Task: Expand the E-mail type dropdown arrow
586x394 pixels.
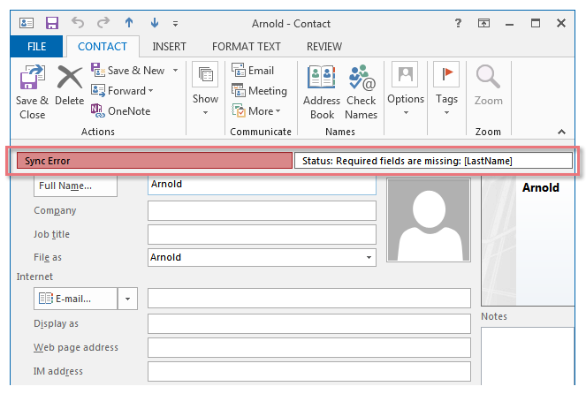Action: click(127, 299)
